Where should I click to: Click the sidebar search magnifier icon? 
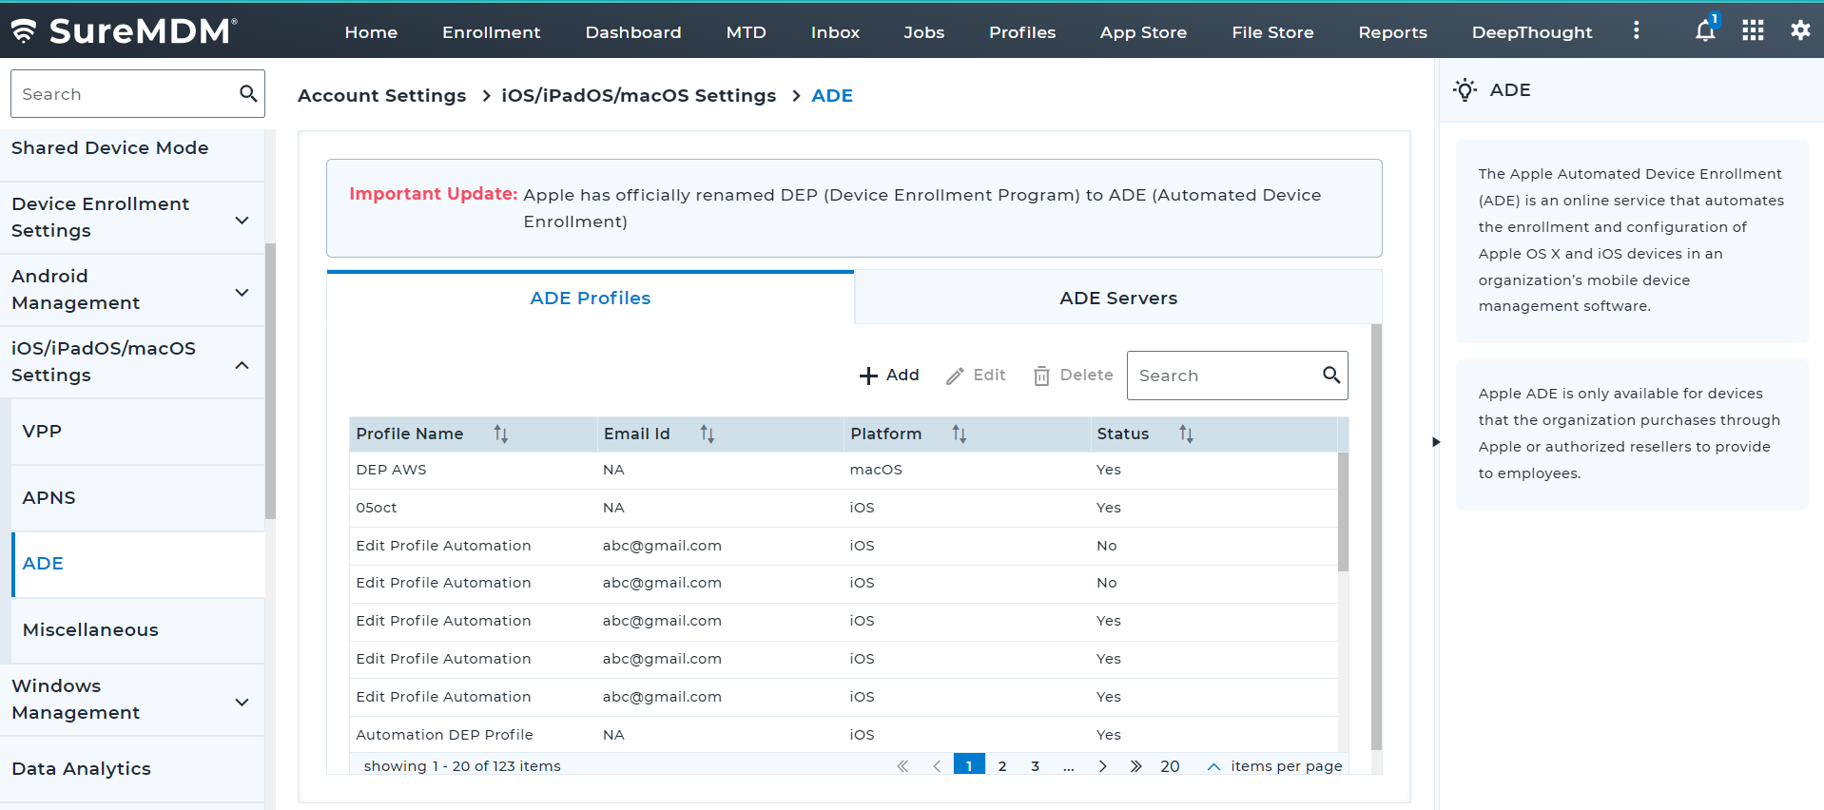pos(248,93)
